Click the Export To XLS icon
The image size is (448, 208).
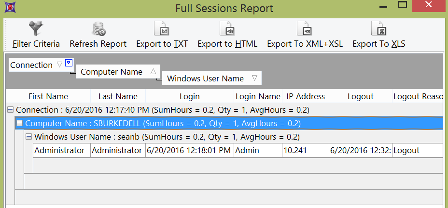click(x=378, y=29)
